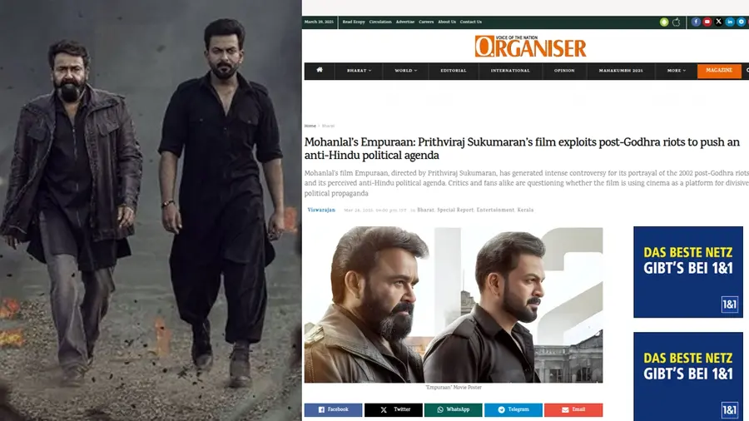
Task: Click the Read Ecopy link
Action: click(354, 22)
